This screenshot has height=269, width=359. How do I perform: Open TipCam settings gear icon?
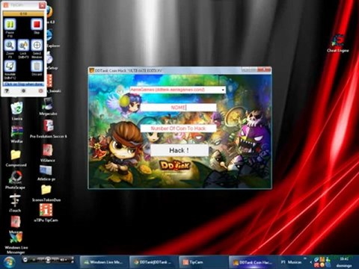click(23, 91)
